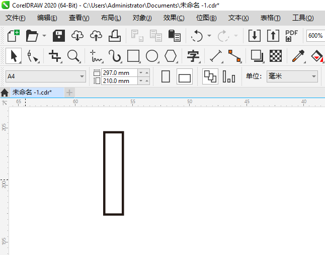The height and width of the screenshot is (255, 325).
Task: Select the Zoom magnifier tool
Action: (x=74, y=56)
